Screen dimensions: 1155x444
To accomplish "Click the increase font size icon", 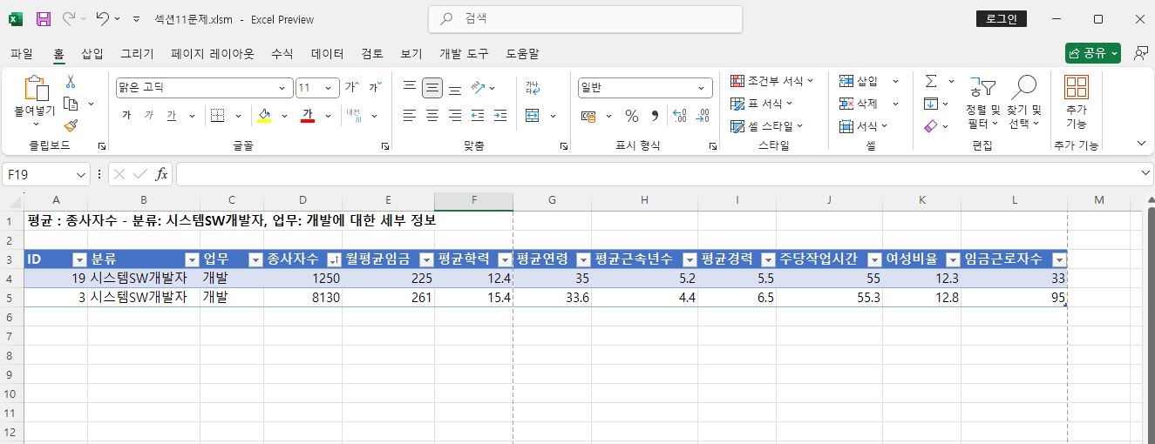I will point(351,87).
